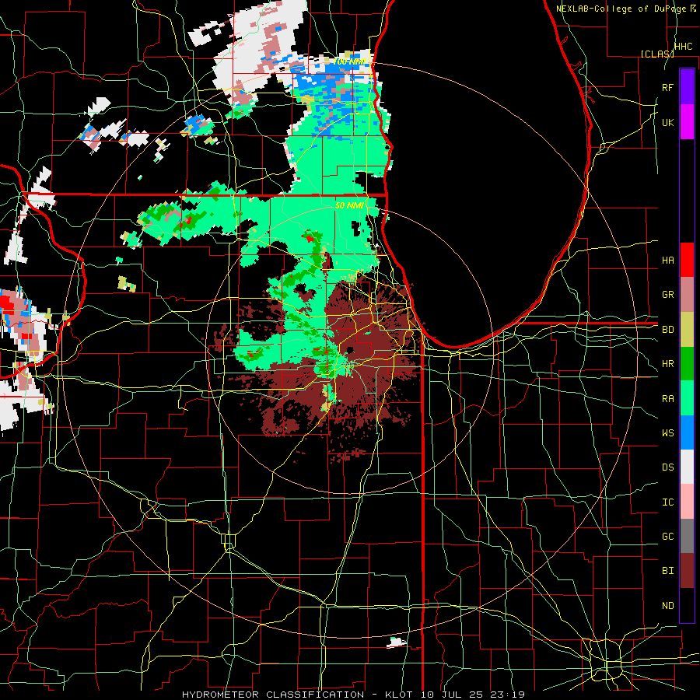
Task: Click the 'HR' legend label
Action: coord(668,364)
